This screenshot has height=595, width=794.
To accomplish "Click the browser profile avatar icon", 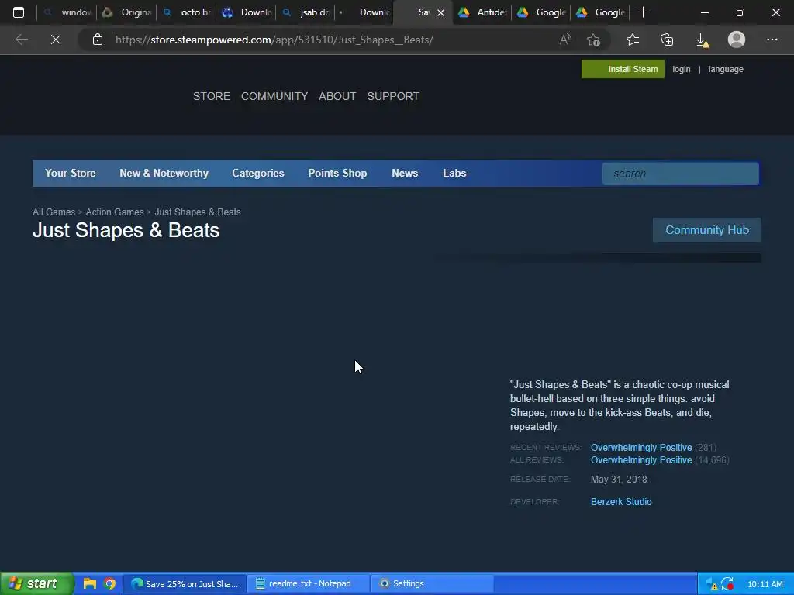I will click(x=737, y=40).
